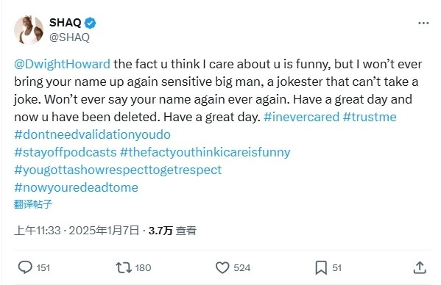
Task: Open the reply comment icon
Action: point(25,267)
